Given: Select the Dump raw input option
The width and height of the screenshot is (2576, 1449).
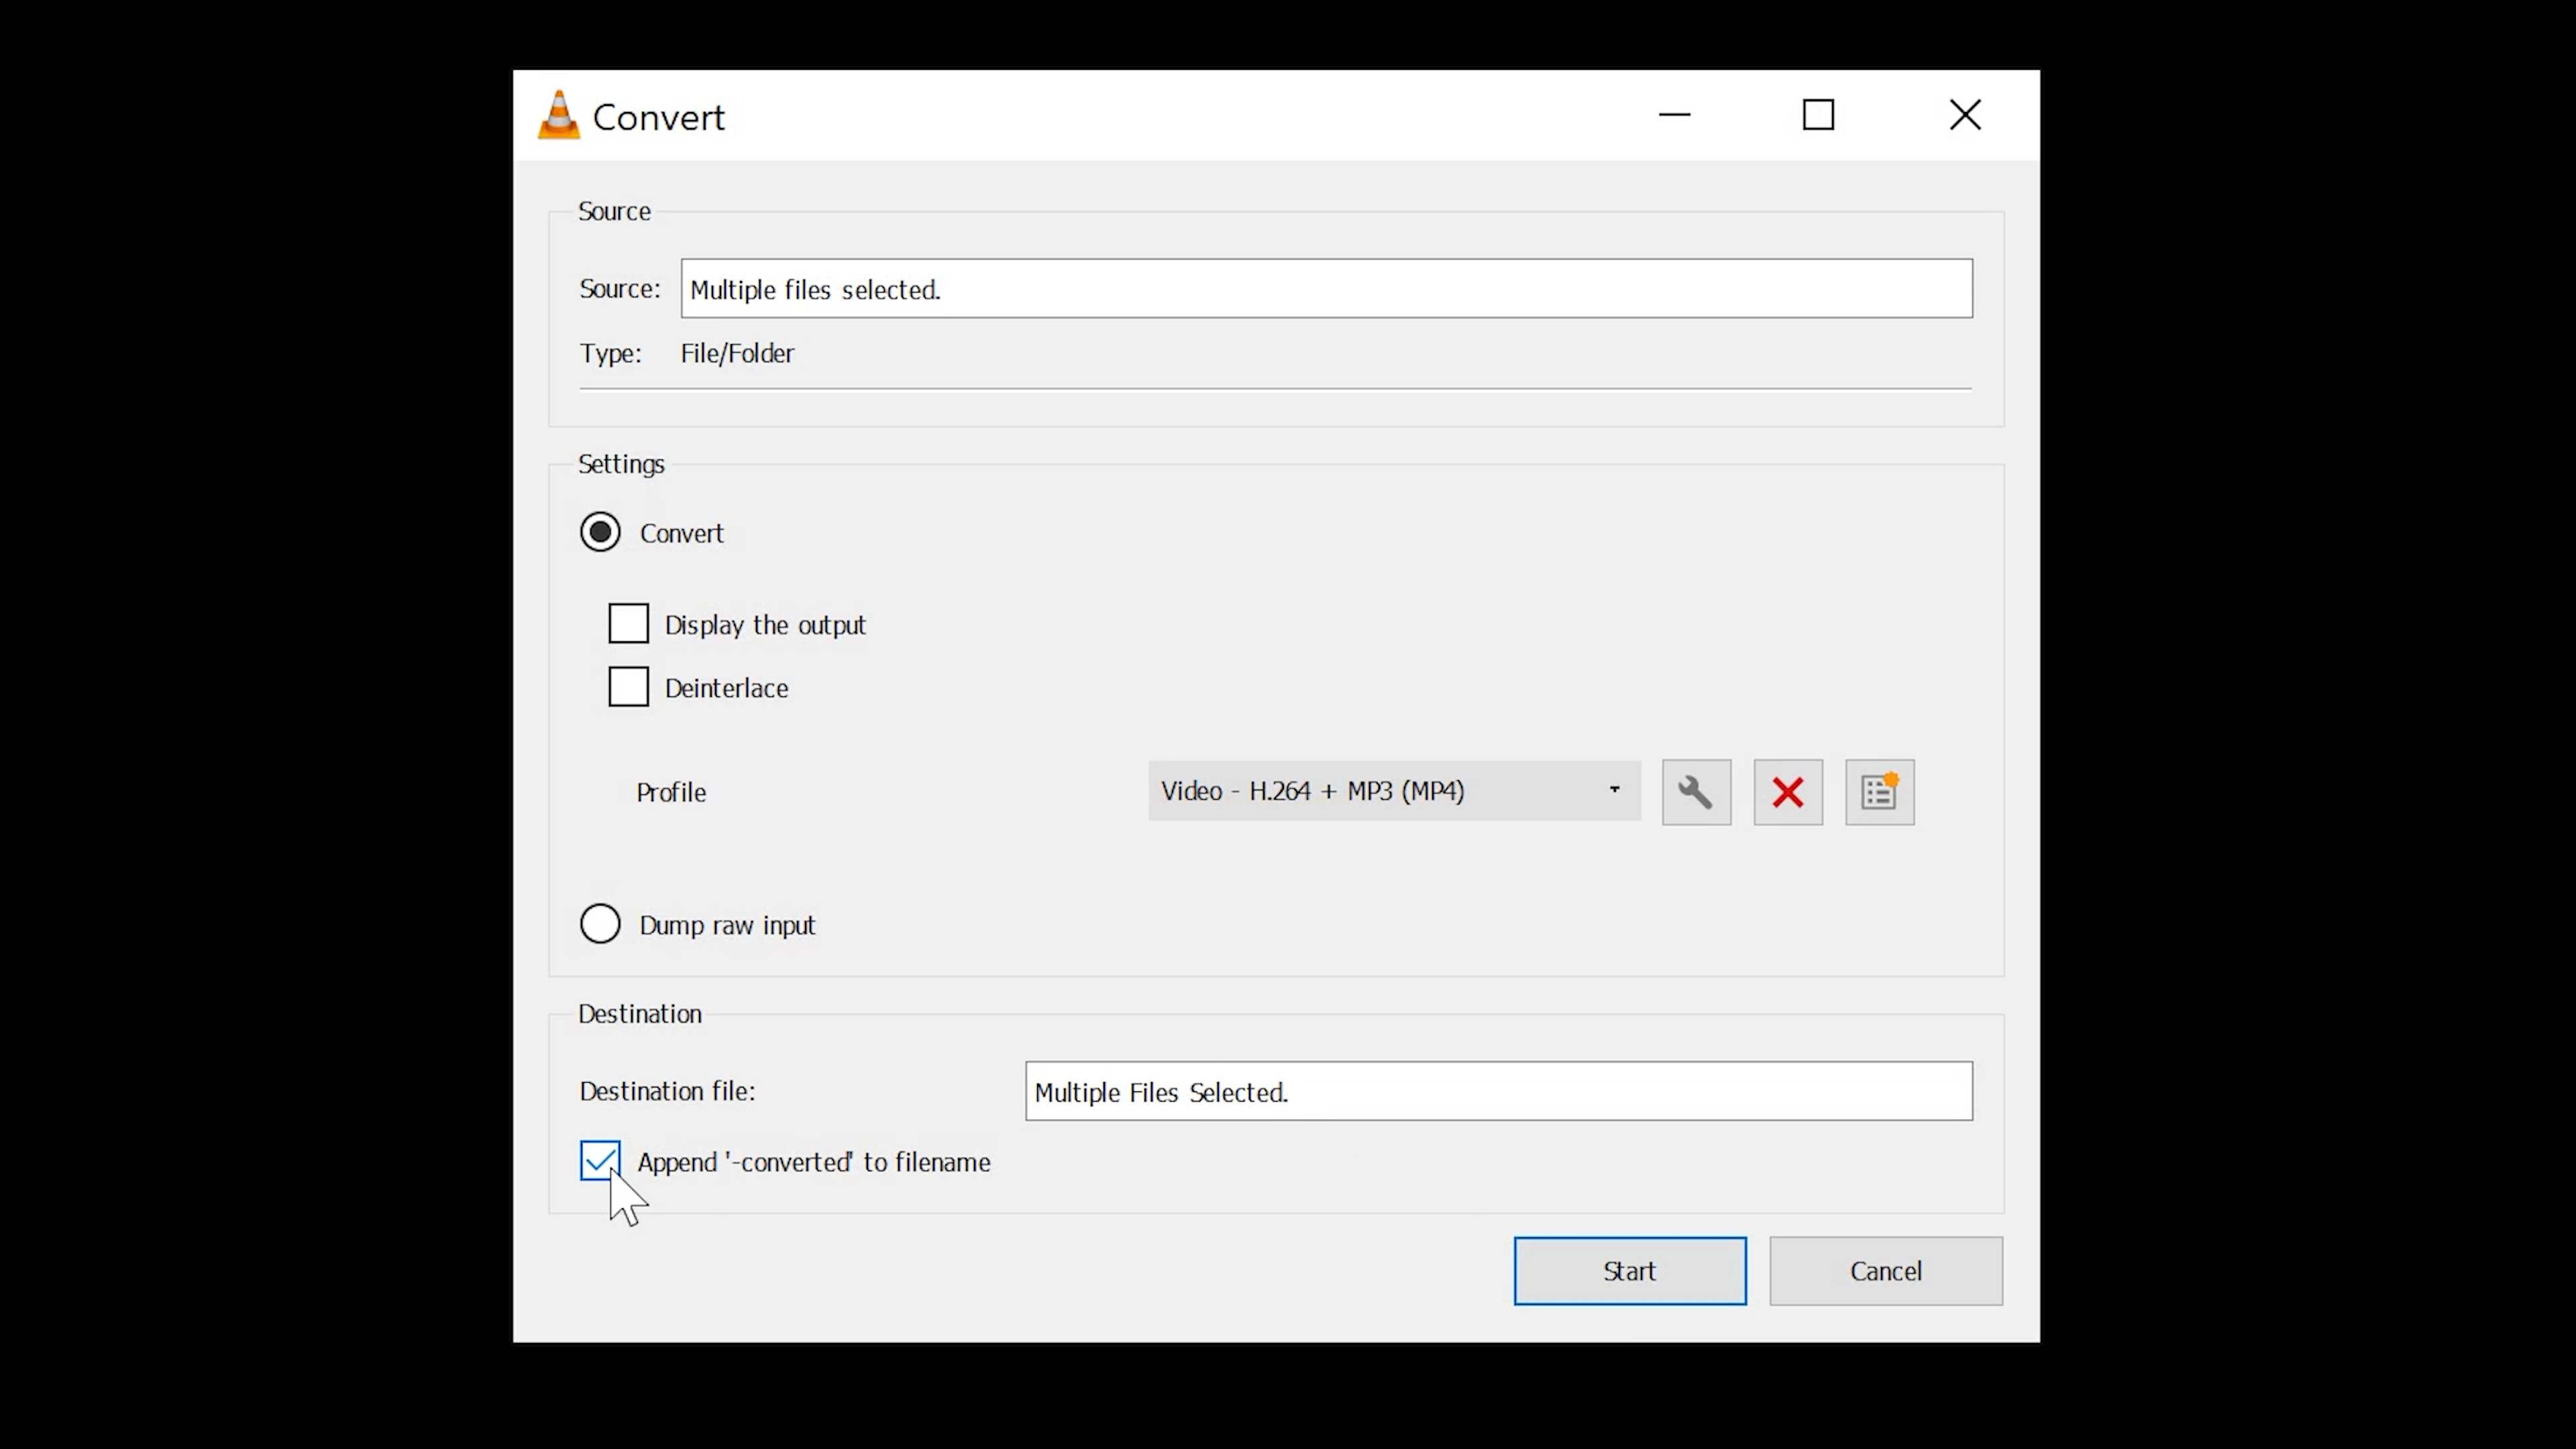Looking at the screenshot, I should click(600, 924).
